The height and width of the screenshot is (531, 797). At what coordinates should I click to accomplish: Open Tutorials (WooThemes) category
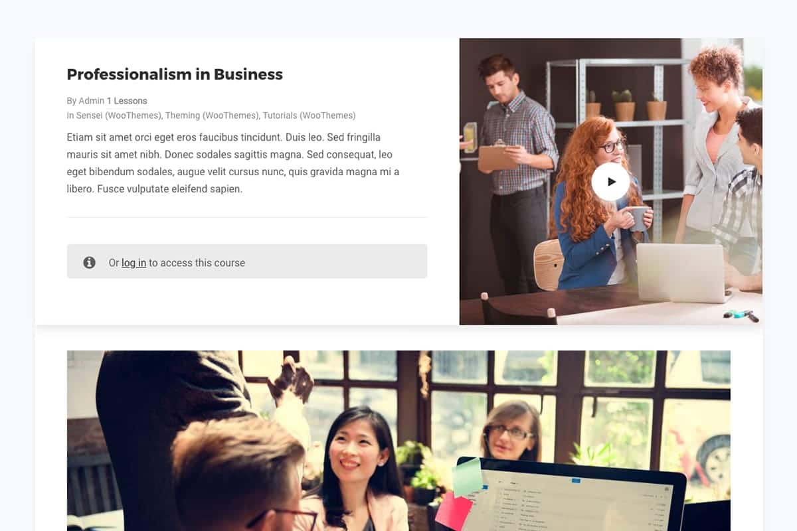click(x=310, y=115)
